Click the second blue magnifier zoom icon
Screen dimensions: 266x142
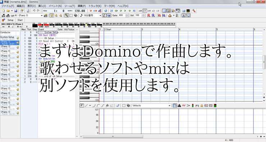164,15
